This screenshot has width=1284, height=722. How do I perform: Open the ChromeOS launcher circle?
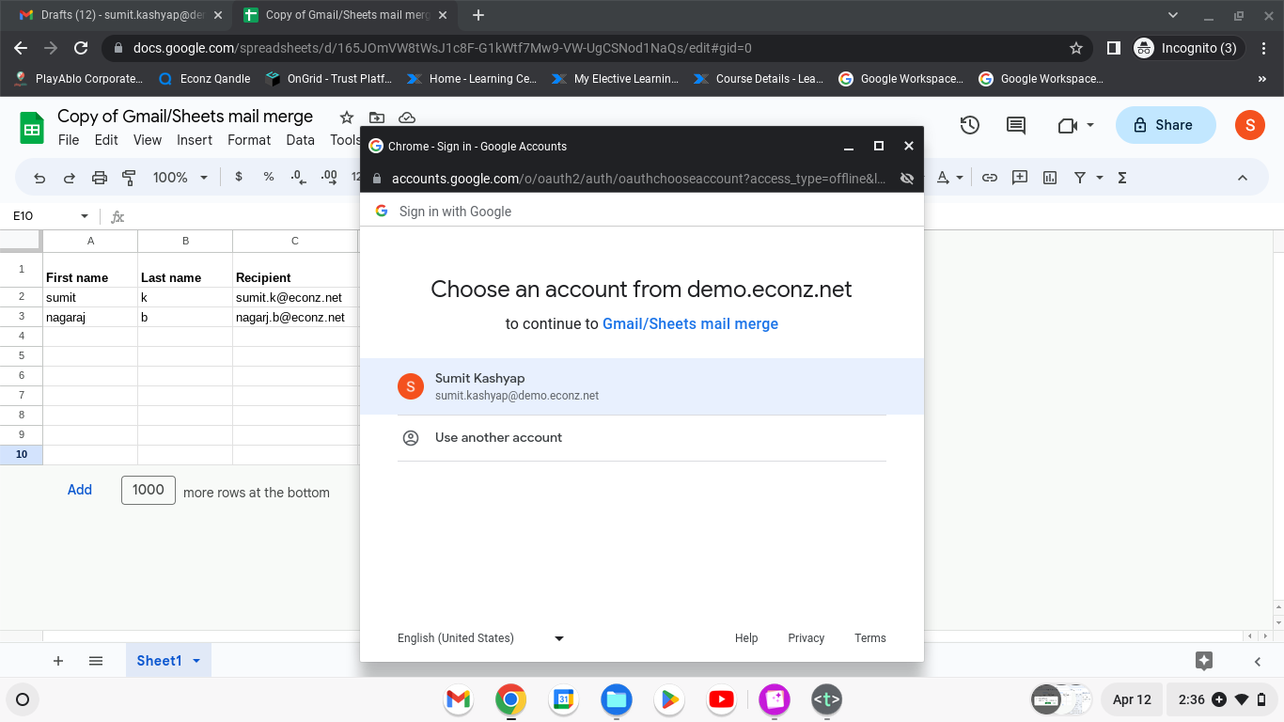coord(23,699)
